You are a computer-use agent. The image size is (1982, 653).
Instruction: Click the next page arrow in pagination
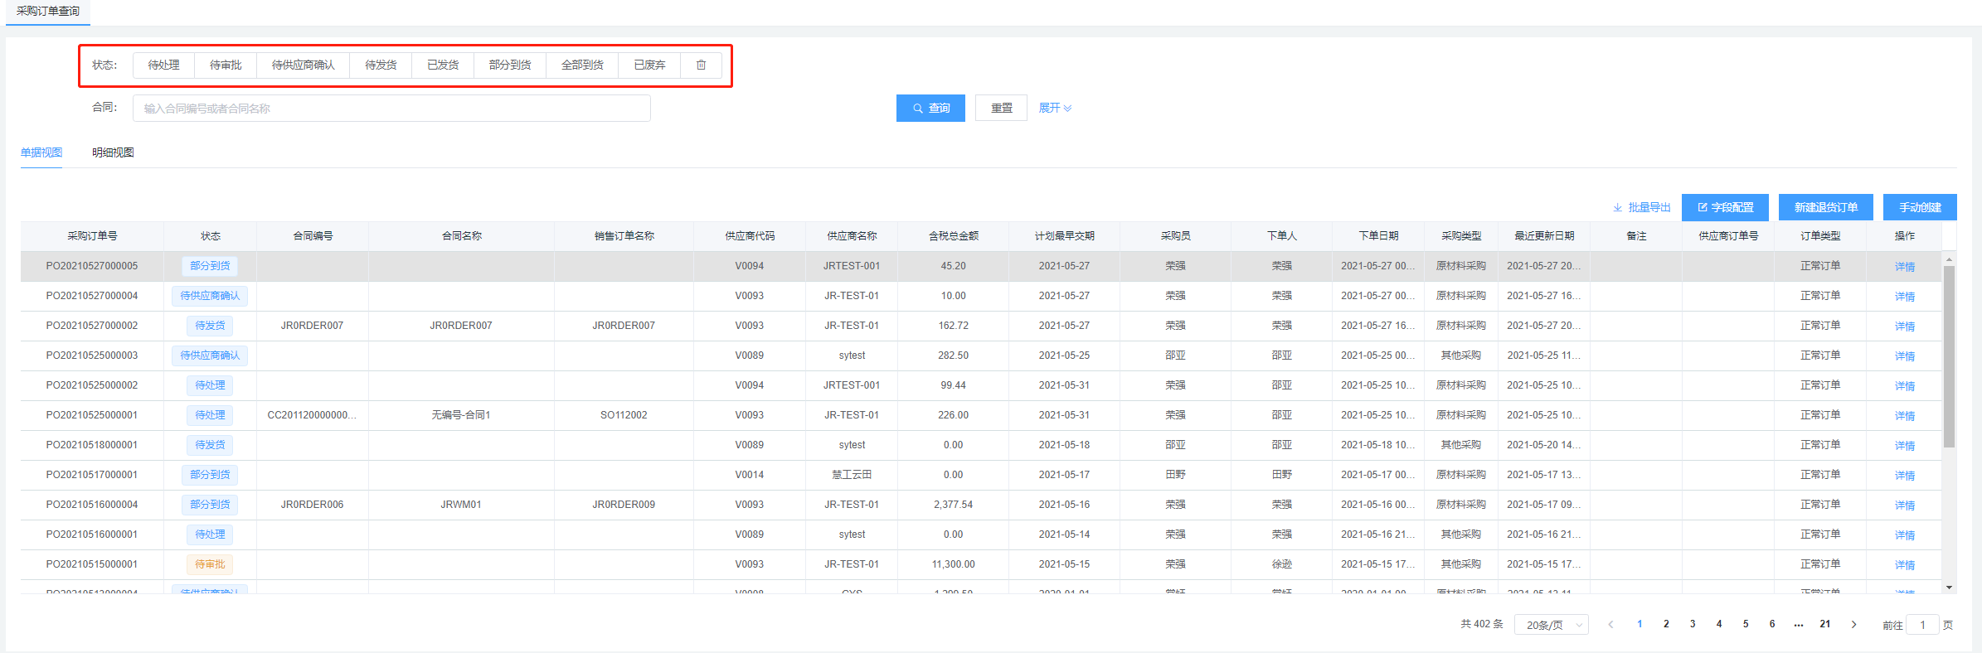(x=1853, y=625)
